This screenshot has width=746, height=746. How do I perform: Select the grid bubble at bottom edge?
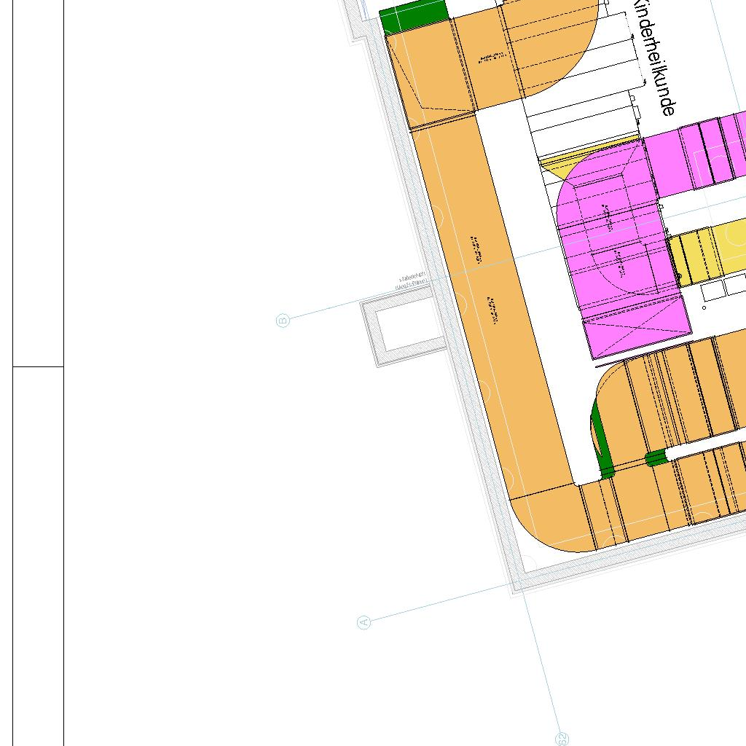[562, 739]
